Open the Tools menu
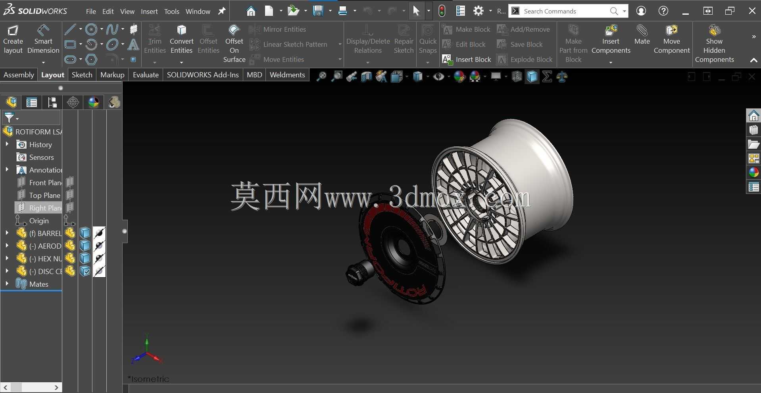Image resolution: width=761 pixels, height=393 pixels. click(x=172, y=12)
